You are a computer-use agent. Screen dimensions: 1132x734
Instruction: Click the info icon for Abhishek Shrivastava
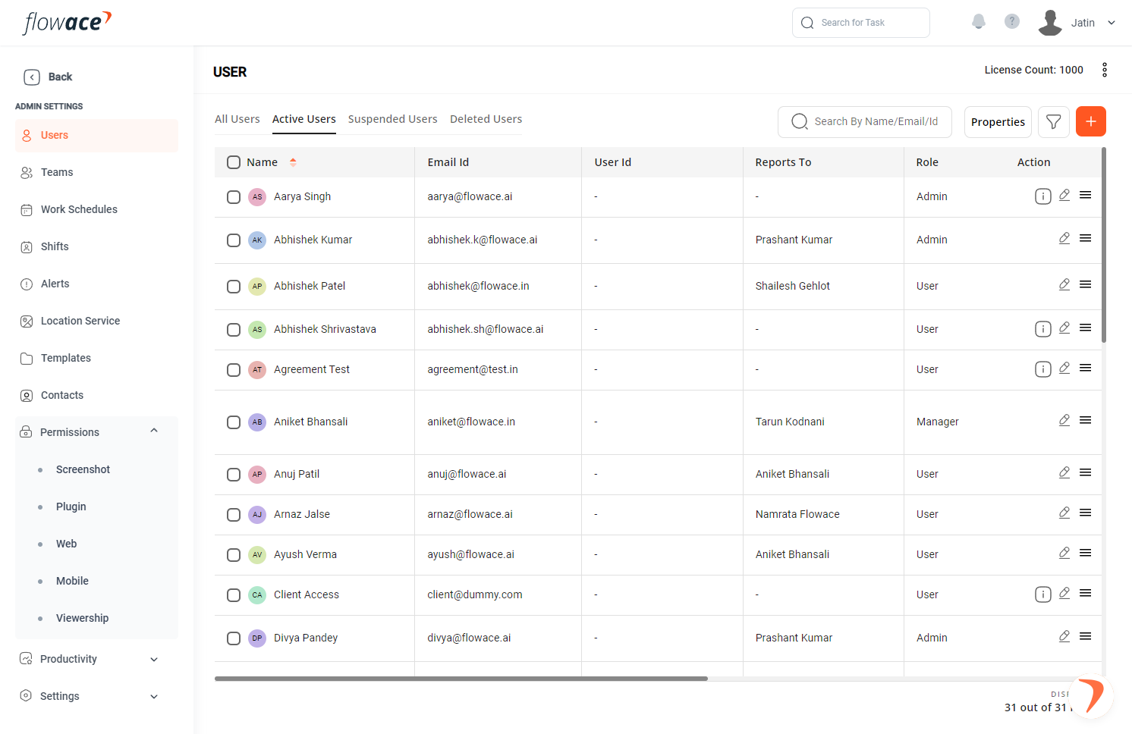tap(1043, 329)
